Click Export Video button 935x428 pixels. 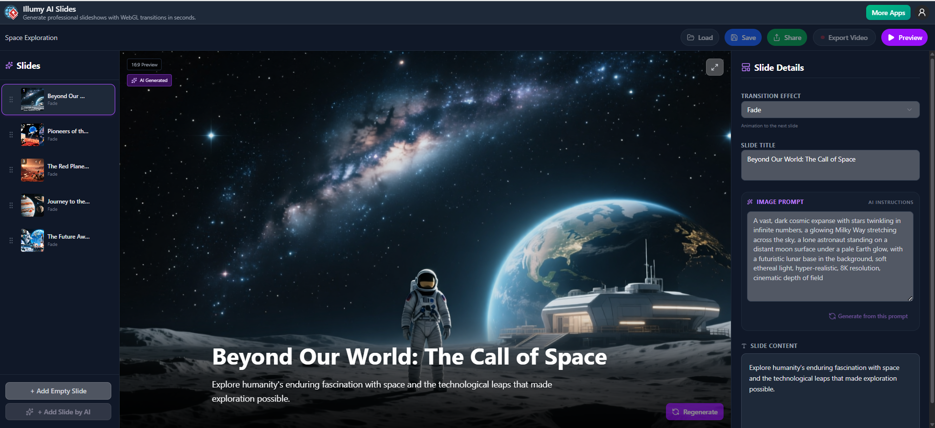point(844,38)
